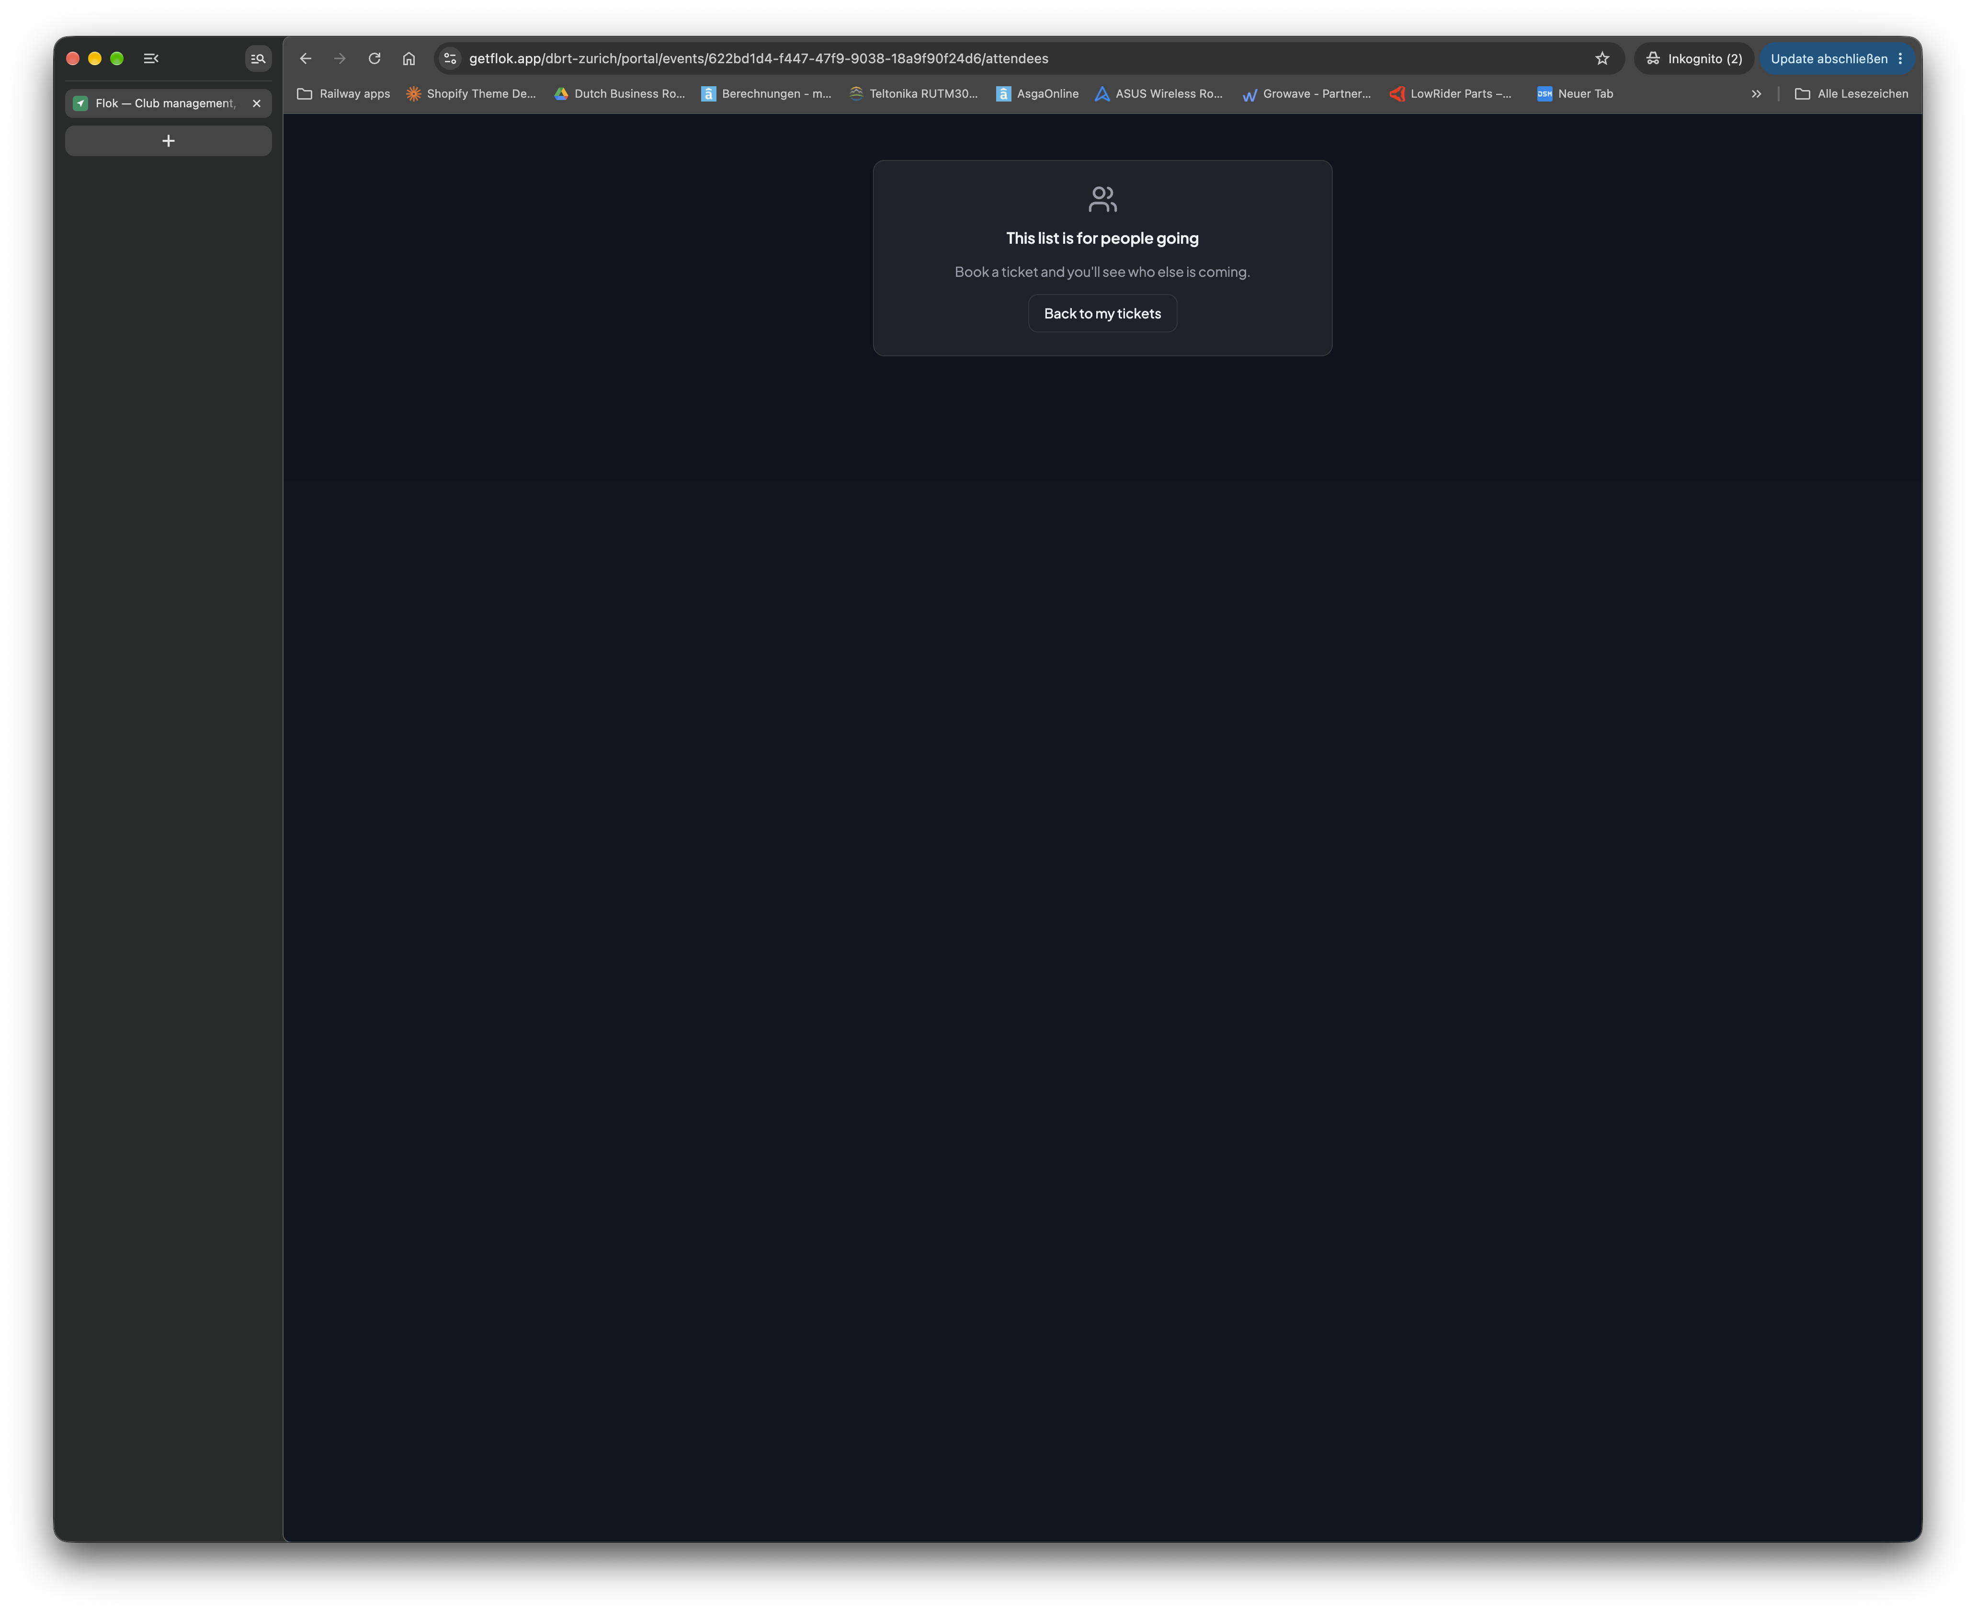Image resolution: width=1976 pixels, height=1613 pixels.
Task: Open the Alle Lesezeichen folder
Action: (1851, 94)
